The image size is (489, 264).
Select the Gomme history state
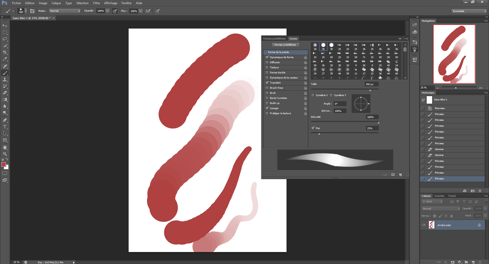click(x=439, y=149)
